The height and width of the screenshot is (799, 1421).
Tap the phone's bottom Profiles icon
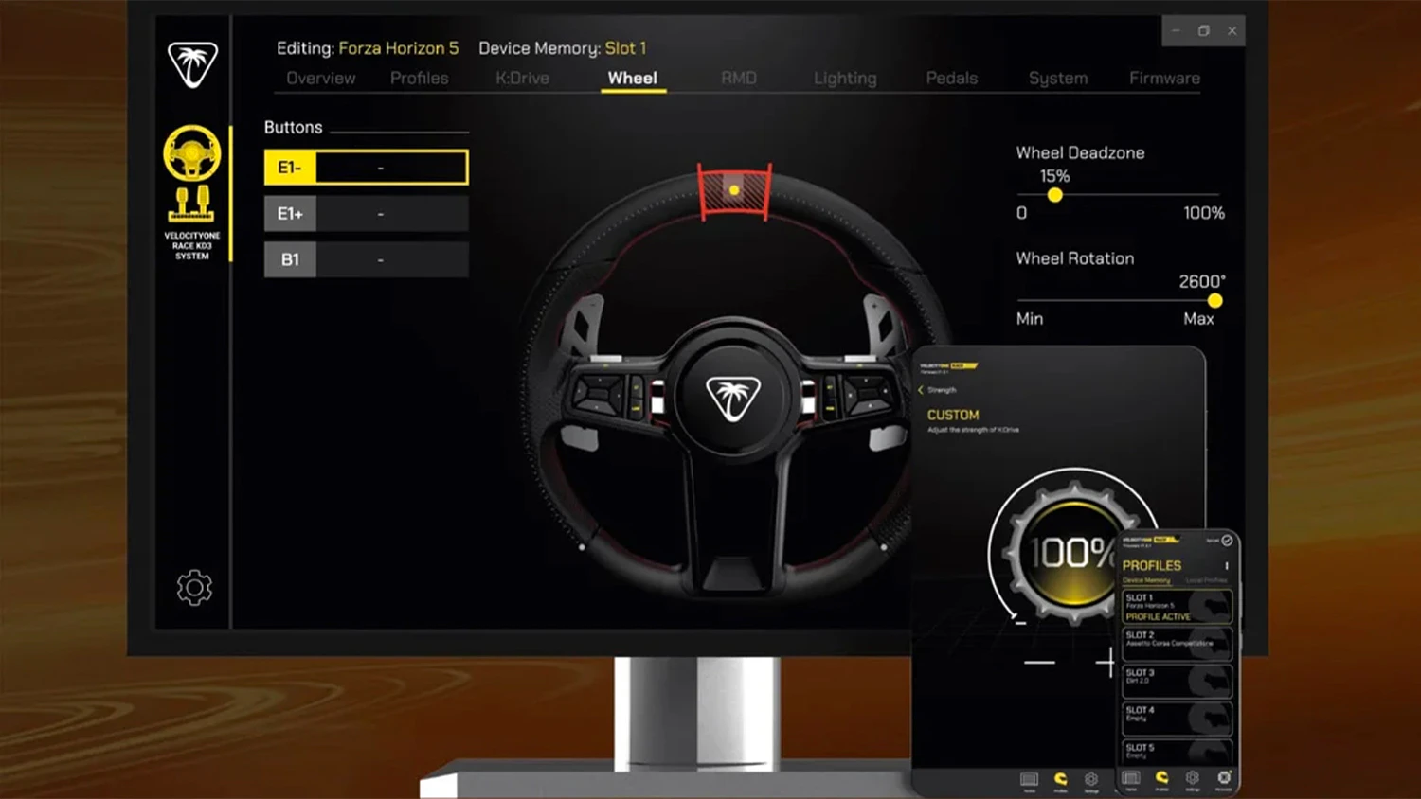(1161, 778)
